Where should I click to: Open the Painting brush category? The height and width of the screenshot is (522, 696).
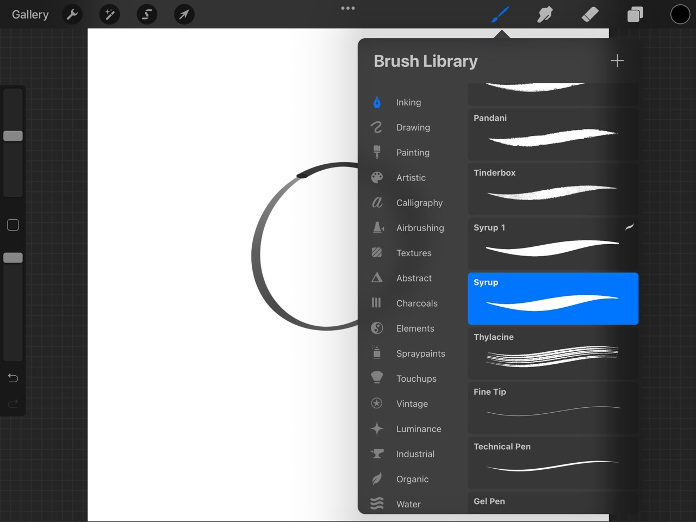tap(413, 152)
